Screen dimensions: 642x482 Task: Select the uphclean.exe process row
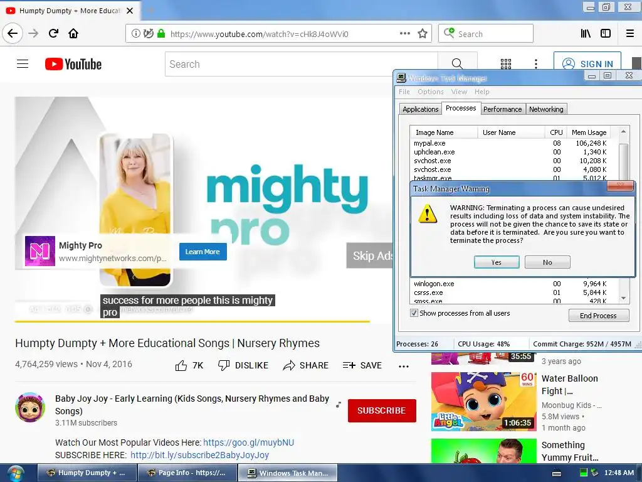510,152
